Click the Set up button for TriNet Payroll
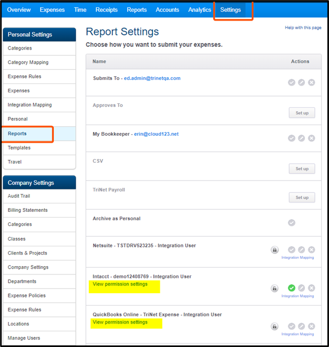329x347 pixels. 302,197
